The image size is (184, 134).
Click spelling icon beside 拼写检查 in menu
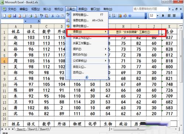pos(68,15)
